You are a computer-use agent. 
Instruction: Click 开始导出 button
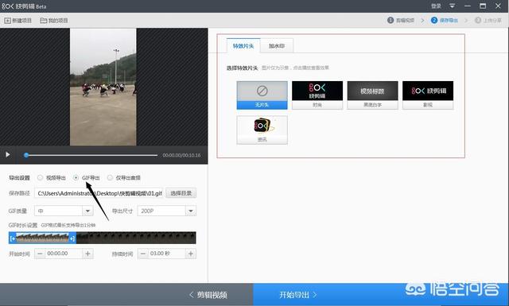pos(297,295)
